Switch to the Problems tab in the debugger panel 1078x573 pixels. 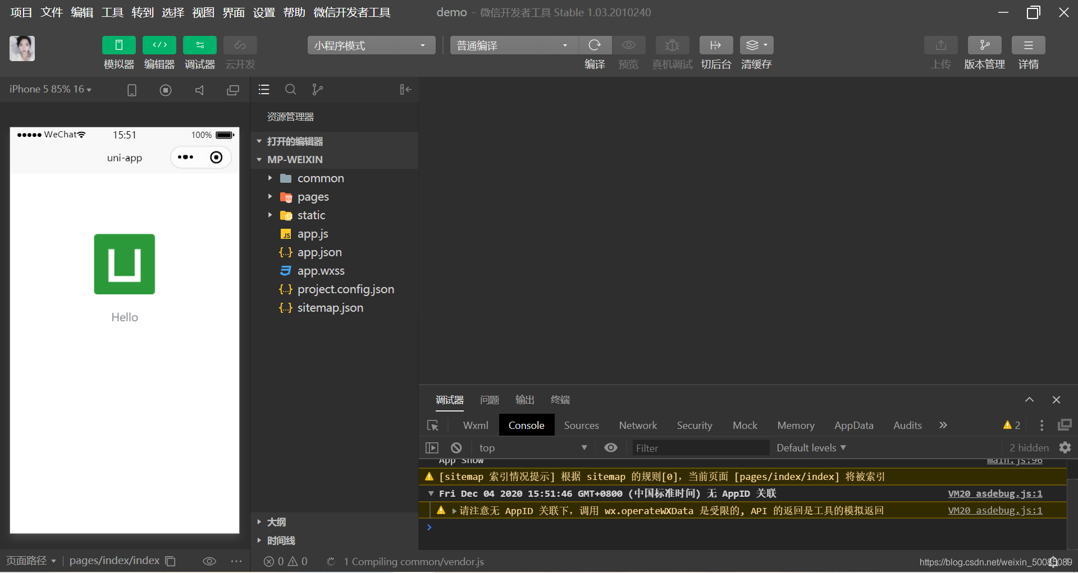490,400
